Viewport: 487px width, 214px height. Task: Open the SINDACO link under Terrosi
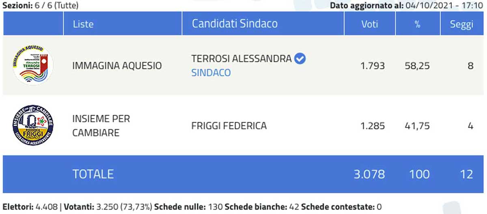coord(211,73)
